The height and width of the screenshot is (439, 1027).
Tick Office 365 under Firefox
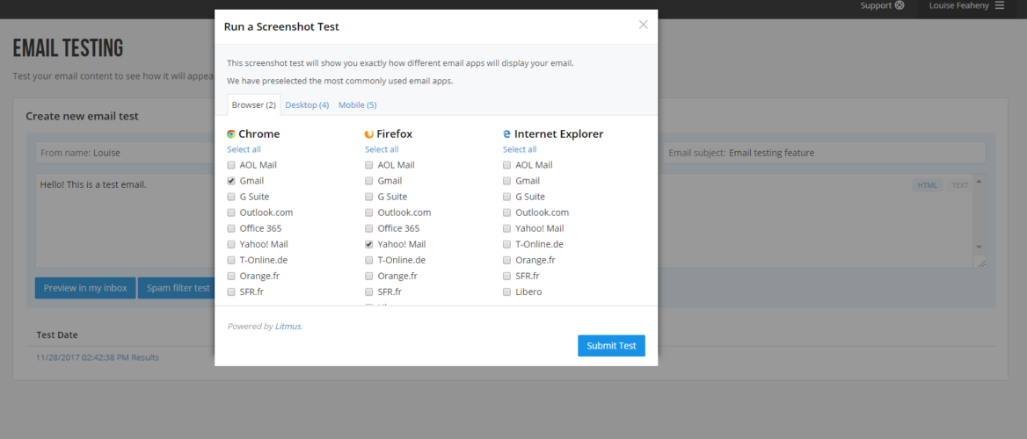[x=369, y=228]
